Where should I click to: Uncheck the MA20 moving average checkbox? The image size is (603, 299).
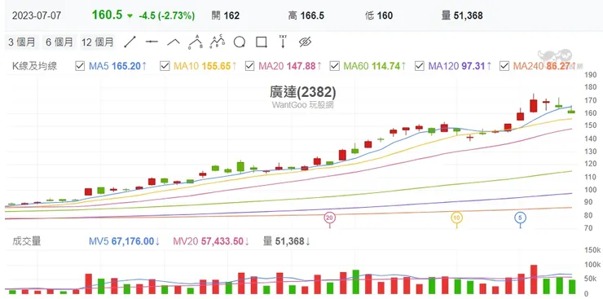249,66
